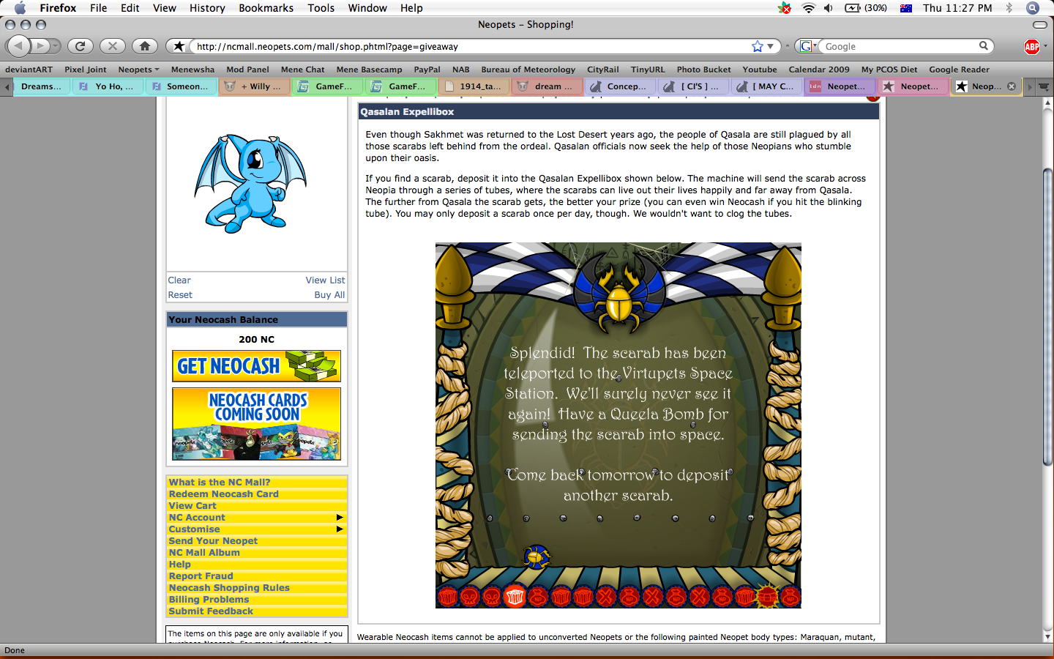
Task: Go back with the Back arrow button
Action: click(18, 46)
